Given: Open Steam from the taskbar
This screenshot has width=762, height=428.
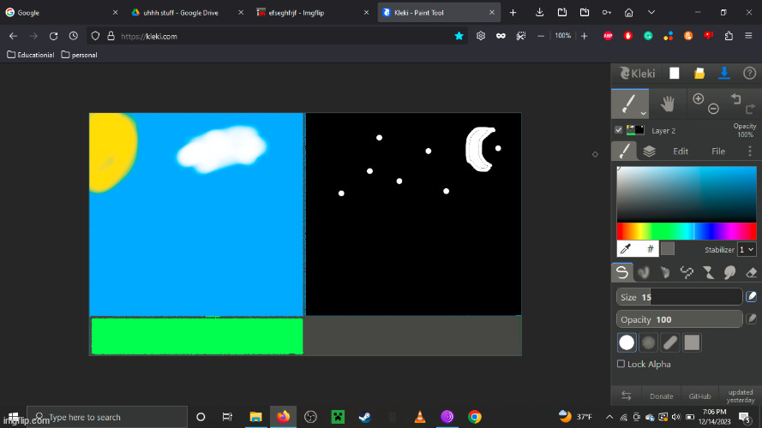Looking at the screenshot, I should pos(365,417).
